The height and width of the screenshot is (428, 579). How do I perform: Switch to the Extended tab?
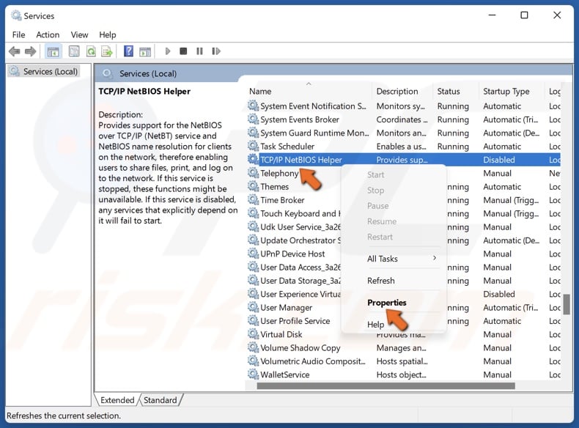[117, 400]
